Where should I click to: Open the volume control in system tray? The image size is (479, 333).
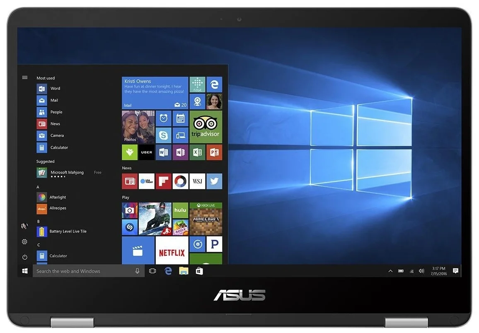click(x=421, y=271)
